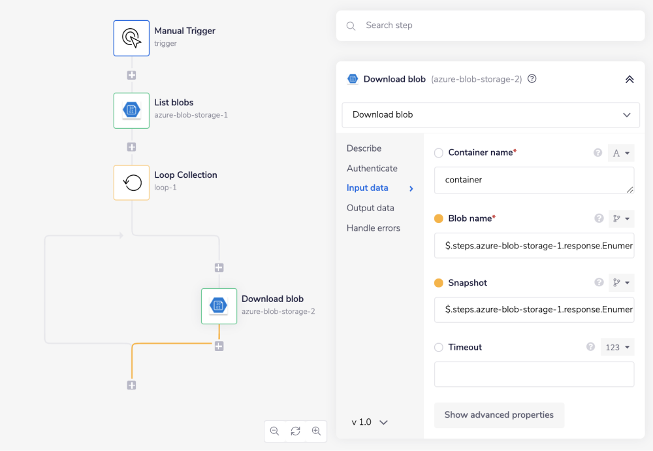This screenshot has width=653, height=451.
Task: Open the Loop Collection step icon
Action: tap(131, 182)
